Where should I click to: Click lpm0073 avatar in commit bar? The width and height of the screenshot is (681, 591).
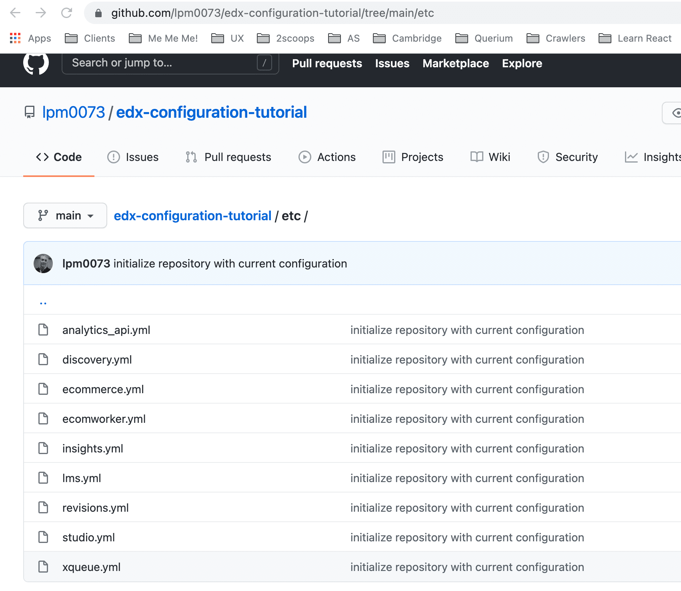pos(43,263)
